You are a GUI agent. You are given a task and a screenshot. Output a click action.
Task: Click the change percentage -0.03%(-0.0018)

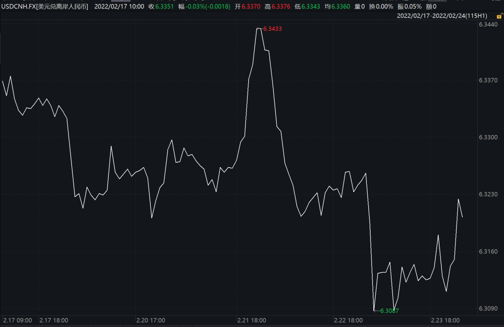[x=209, y=7]
